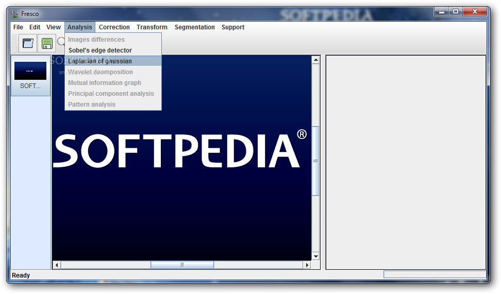Click the dotted toolbar drag handle
The width and height of the screenshot is (501, 294).
(14, 43)
